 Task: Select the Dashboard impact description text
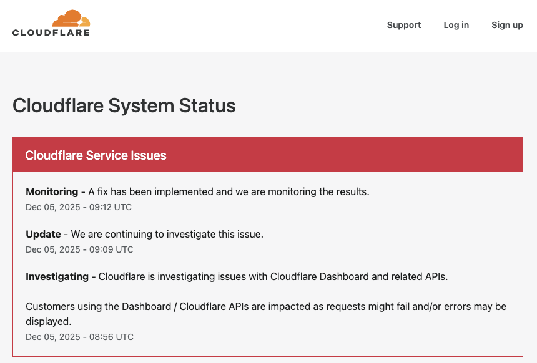point(266,315)
